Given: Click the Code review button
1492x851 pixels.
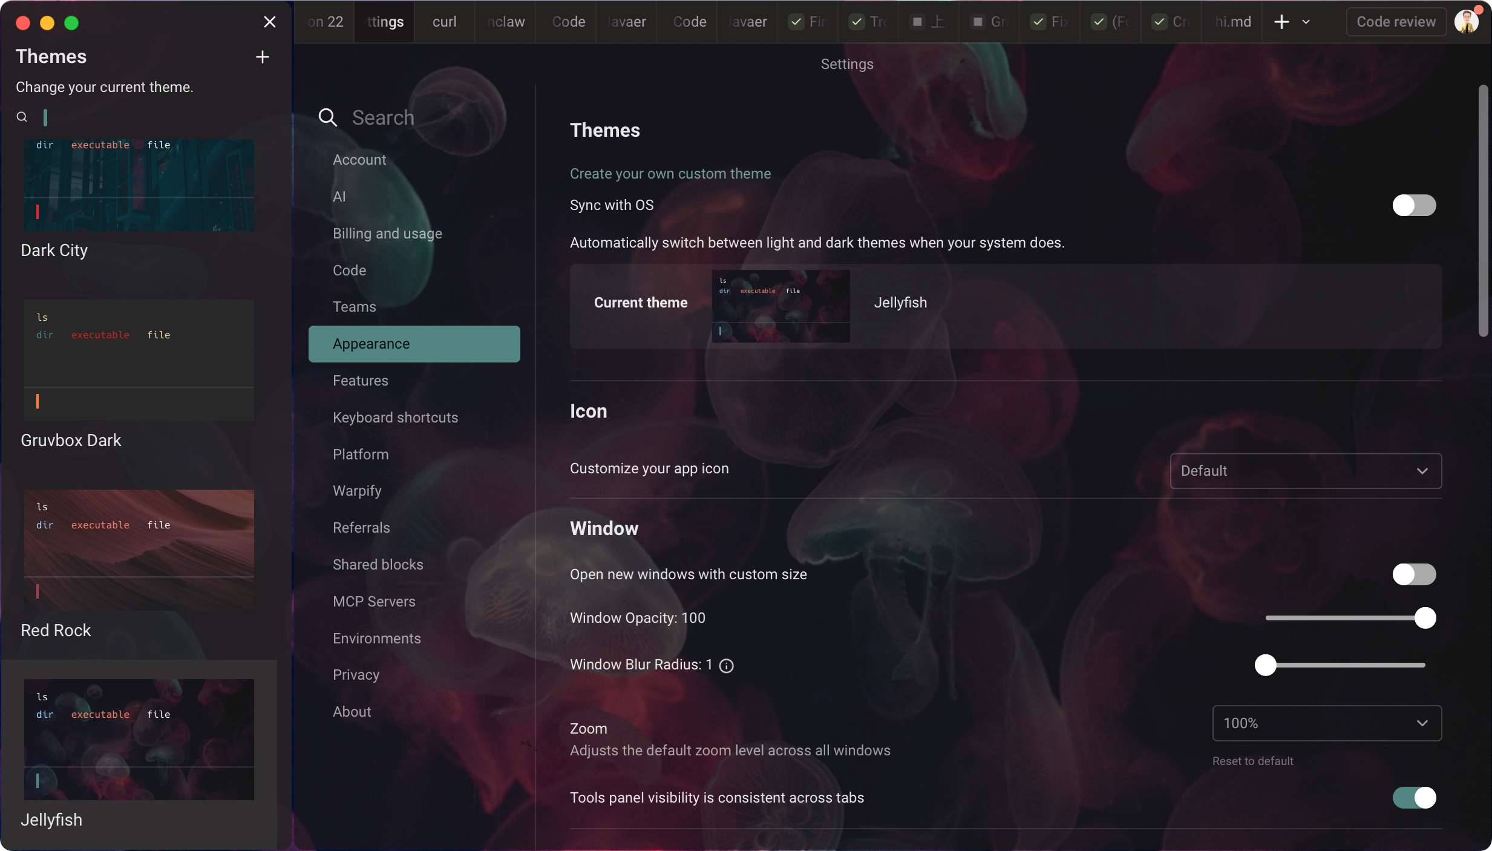Looking at the screenshot, I should coord(1395,22).
